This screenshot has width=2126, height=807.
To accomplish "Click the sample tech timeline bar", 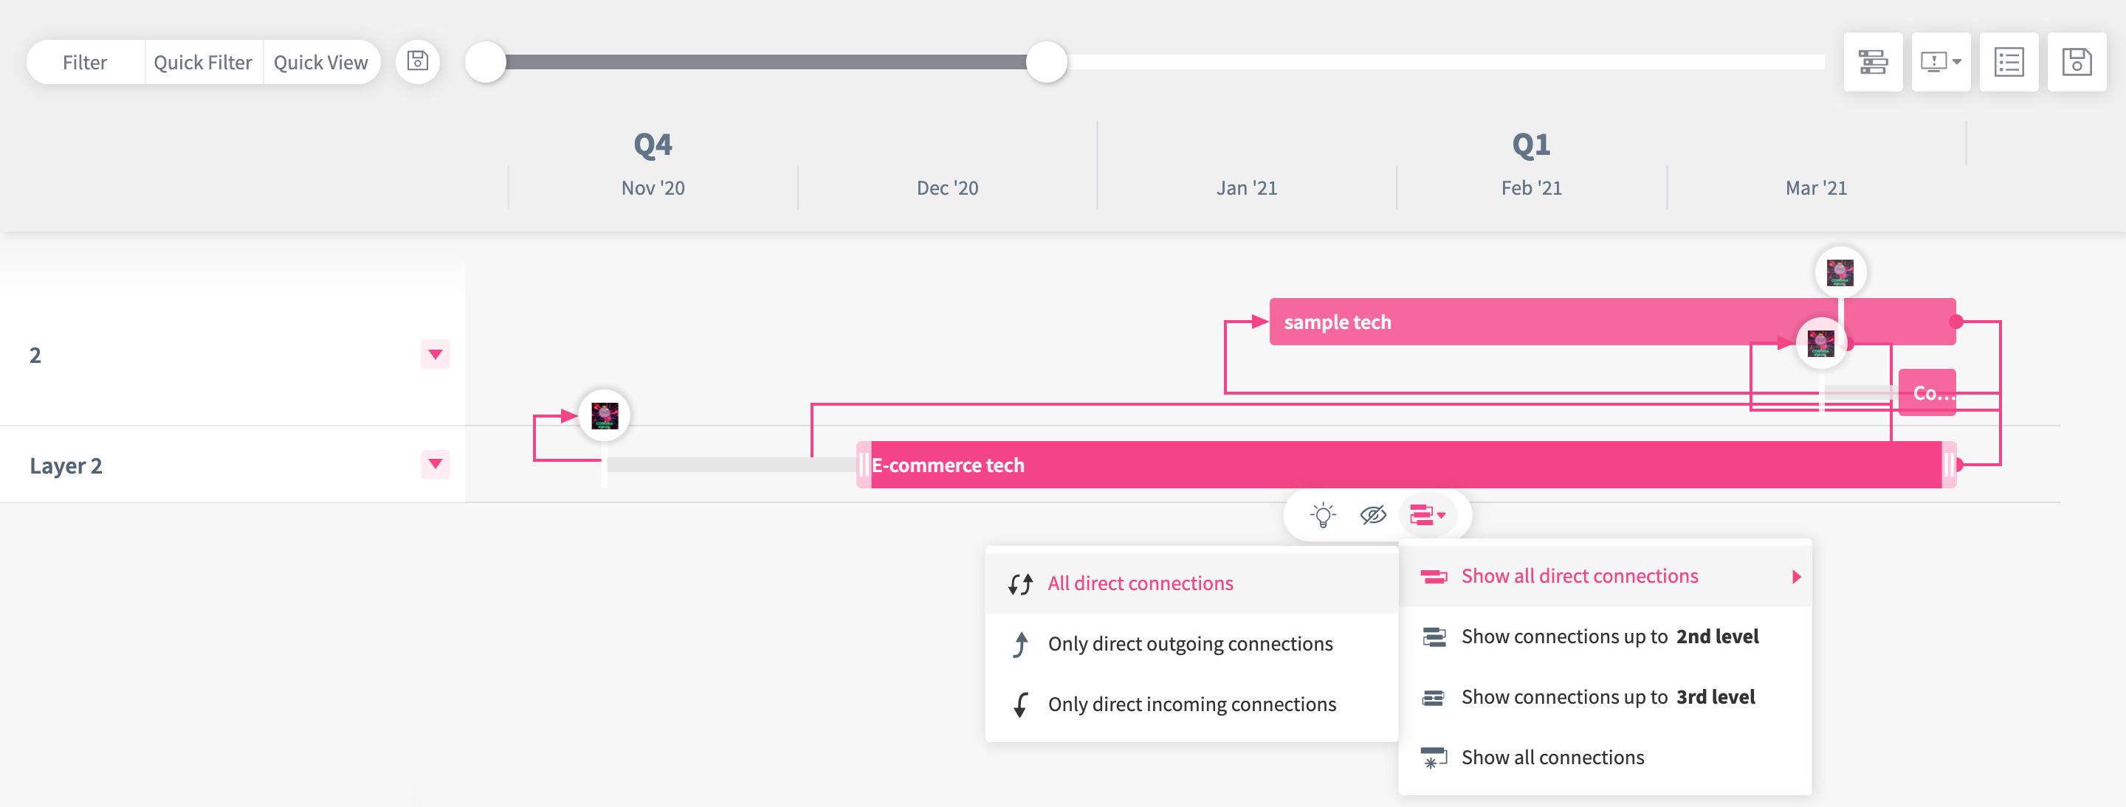I will coord(1527,322).
